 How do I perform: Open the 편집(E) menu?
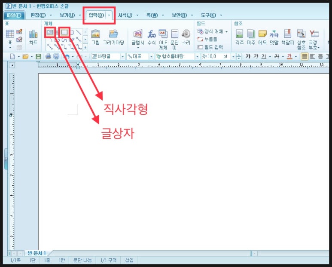click(x=38, y=15)
